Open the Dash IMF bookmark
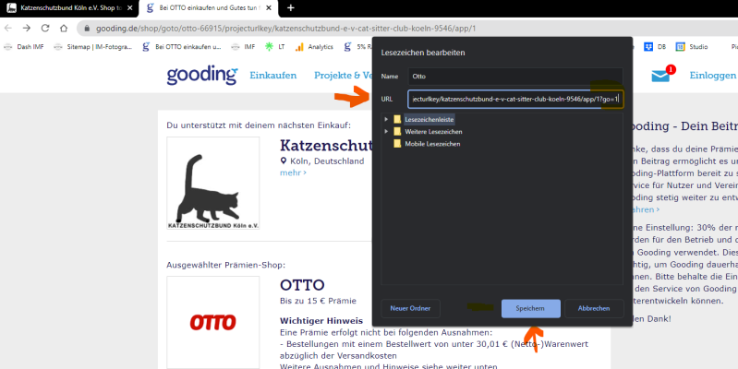 [x=24, y=46]
